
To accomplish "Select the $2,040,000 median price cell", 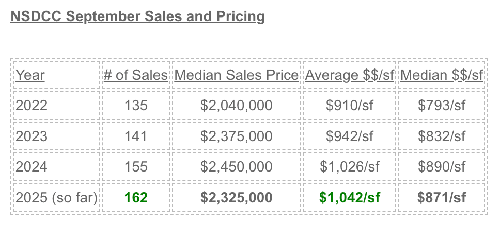I will [237, 106].
